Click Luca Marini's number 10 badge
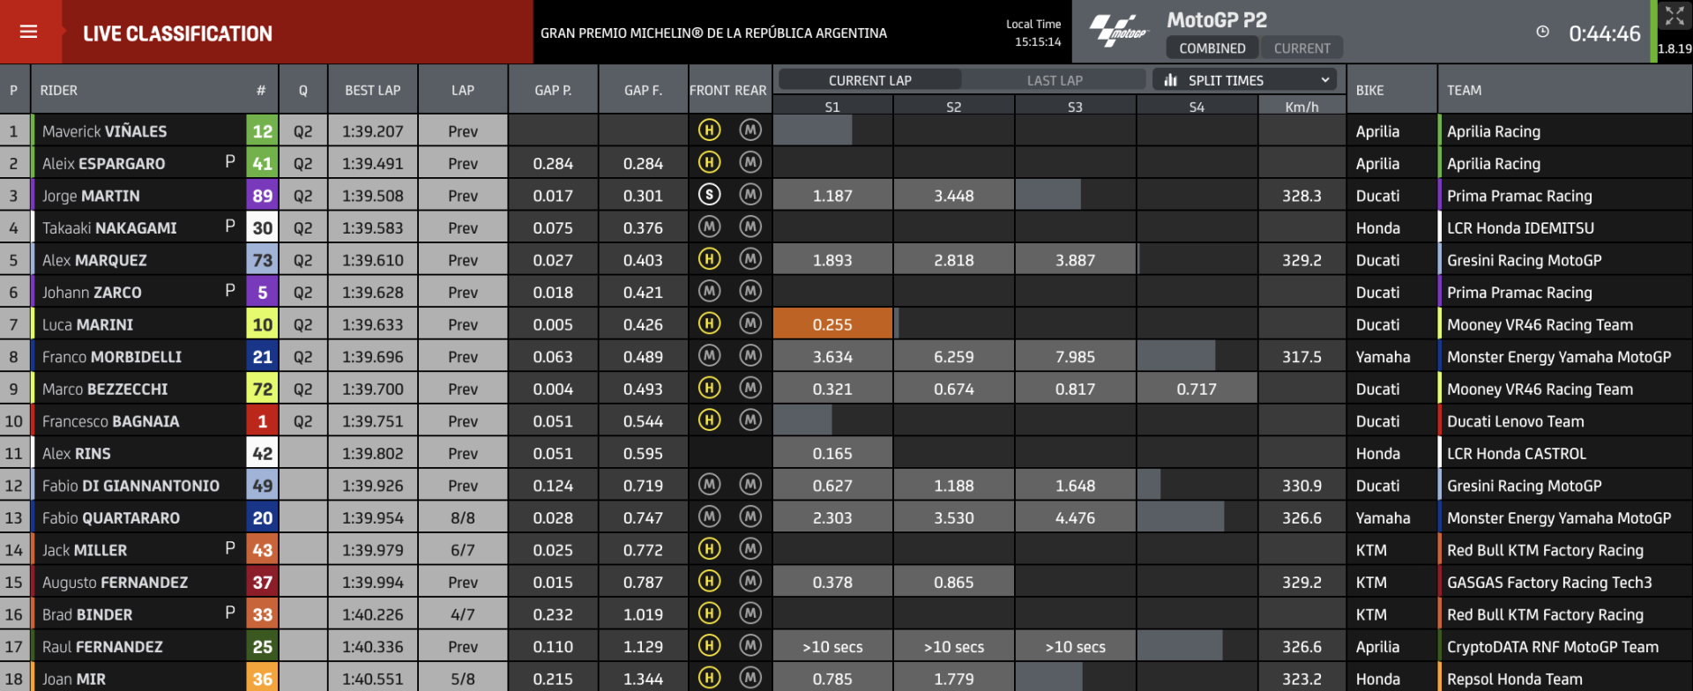The image size is (1693, 691). (x=263, y=324)
